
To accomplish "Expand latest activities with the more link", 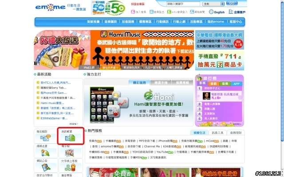I will pos(74,124).
